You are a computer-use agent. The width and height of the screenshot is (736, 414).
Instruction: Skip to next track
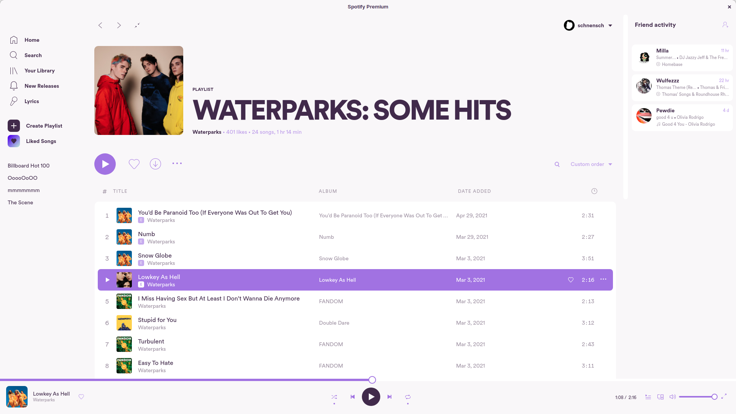tap(389, 397)
